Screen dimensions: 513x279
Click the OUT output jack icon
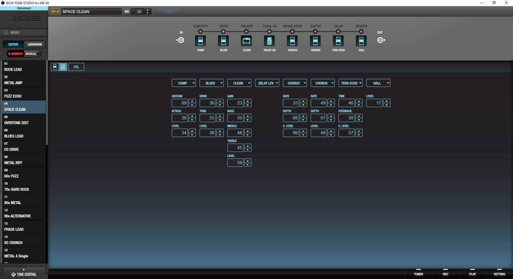381,40
